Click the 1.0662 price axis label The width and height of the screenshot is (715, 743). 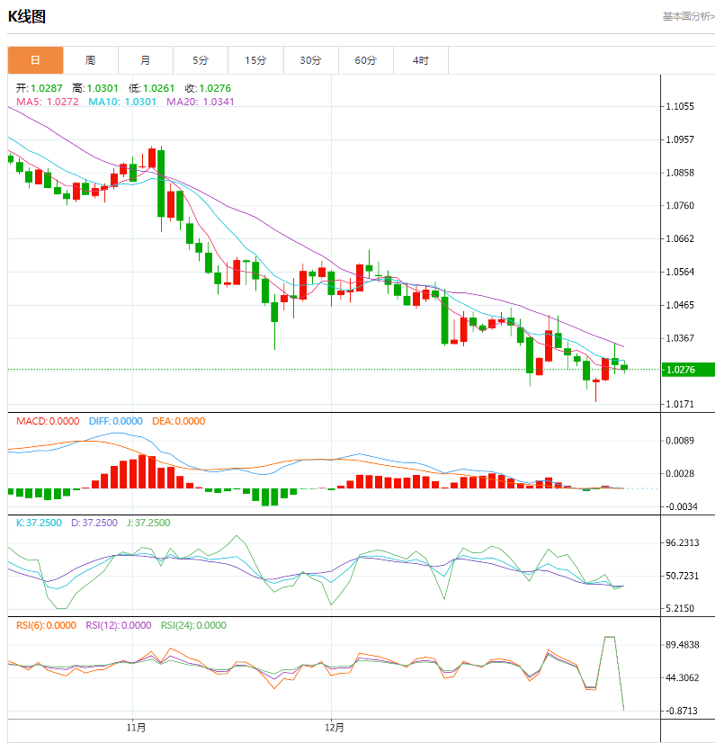click(x=680, y=239)
